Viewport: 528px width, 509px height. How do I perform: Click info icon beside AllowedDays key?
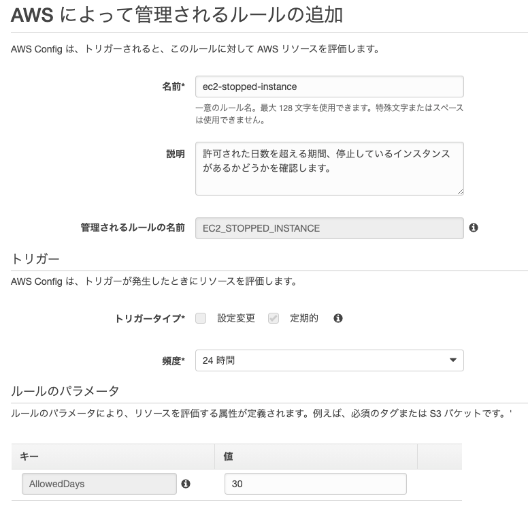click(x=186, y=484)
